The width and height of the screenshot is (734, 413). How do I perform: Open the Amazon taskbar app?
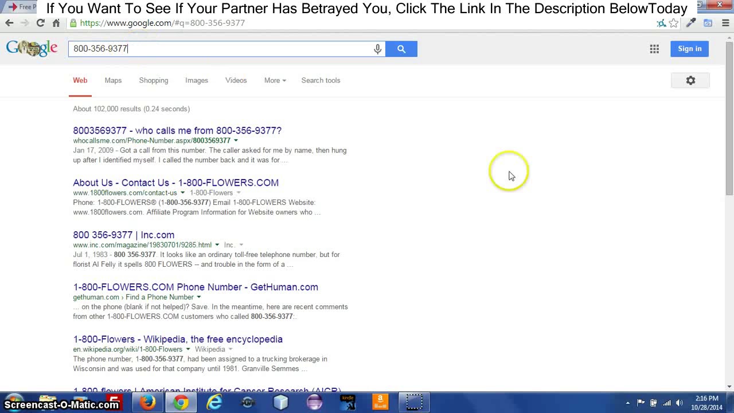pos(380,403)
